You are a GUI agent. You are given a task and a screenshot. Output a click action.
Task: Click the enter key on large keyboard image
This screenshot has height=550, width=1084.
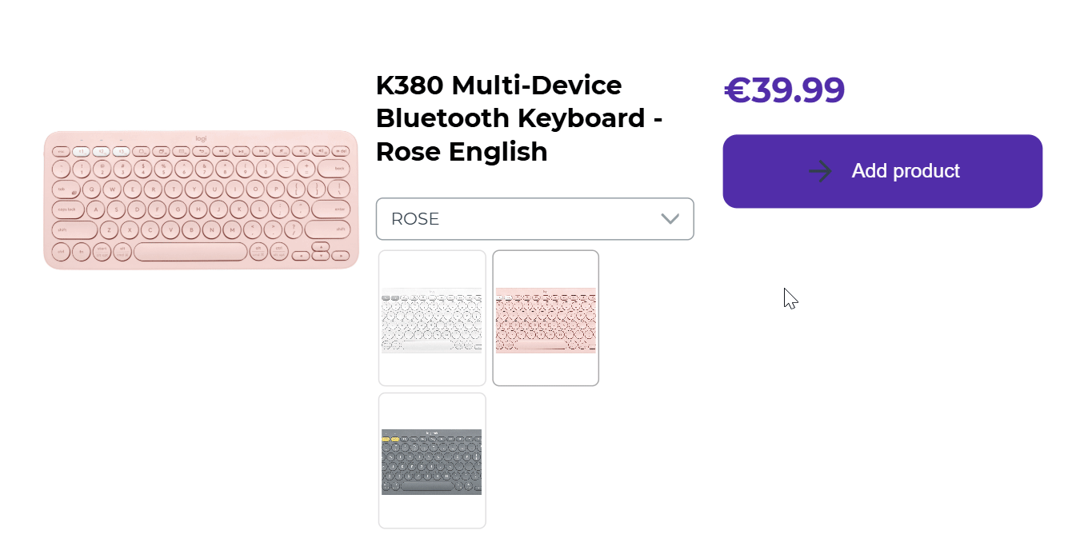[x=330, y=209]
